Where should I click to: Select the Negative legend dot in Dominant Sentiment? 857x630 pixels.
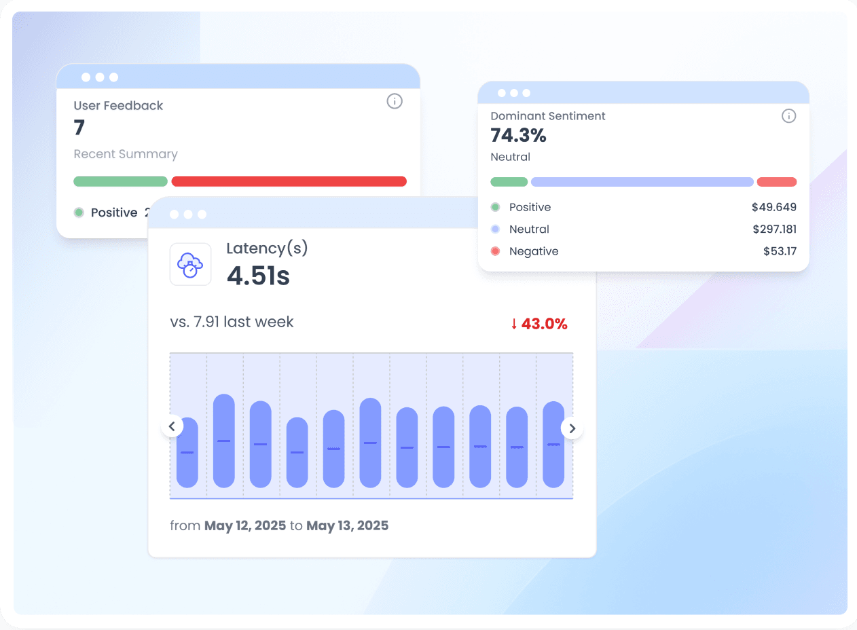(x=495, y=251)
